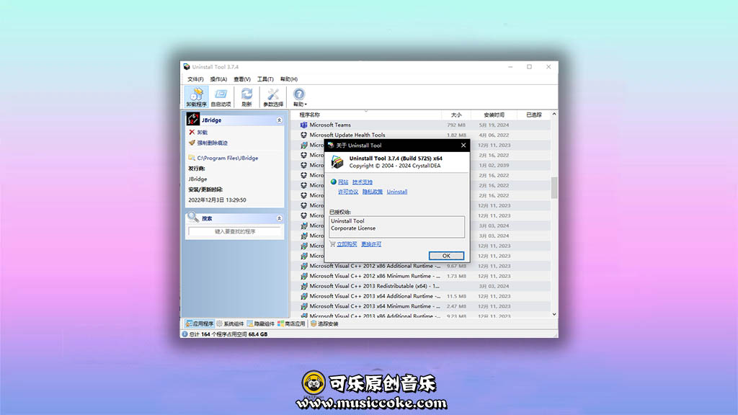Open the 隐私政策 privacy policy link
The height and width of the screenshot is (415, 738).
click(372, 192)
